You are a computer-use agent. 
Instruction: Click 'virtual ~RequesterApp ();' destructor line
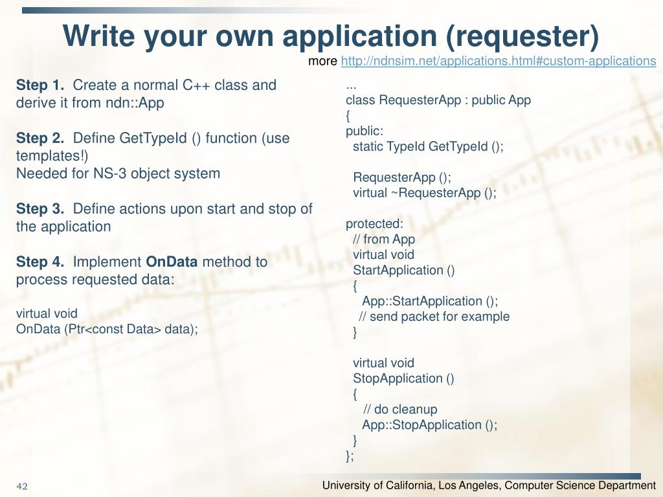tap(425, 193)
